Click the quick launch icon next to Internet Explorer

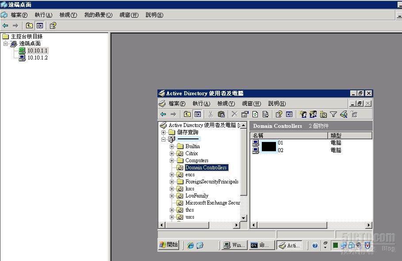(200, 246)
